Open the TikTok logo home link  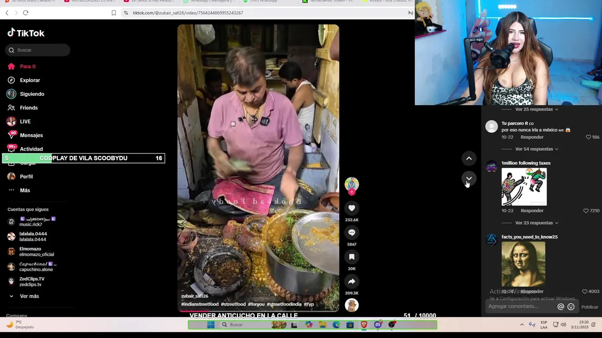26,33
